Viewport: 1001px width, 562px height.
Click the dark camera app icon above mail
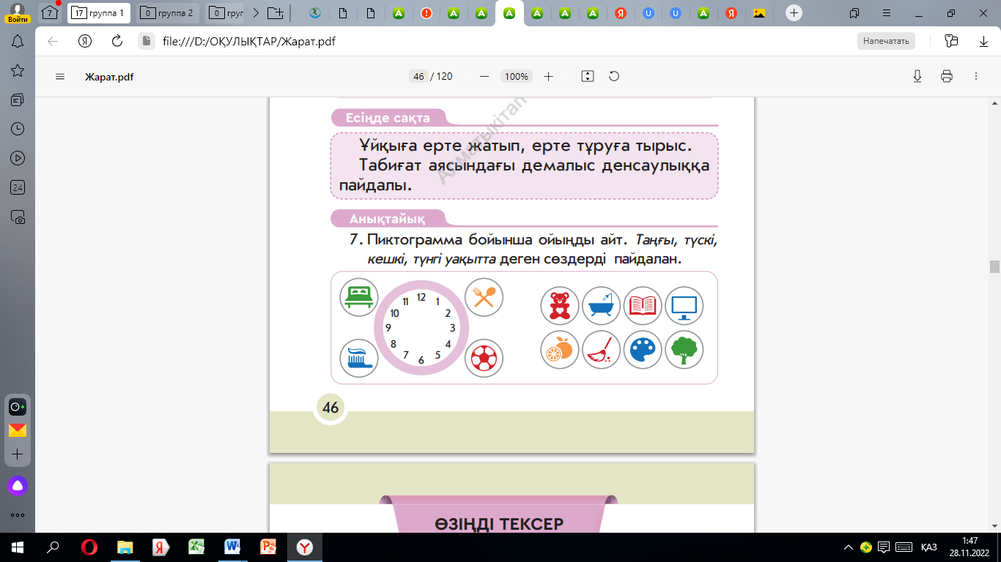18,407
